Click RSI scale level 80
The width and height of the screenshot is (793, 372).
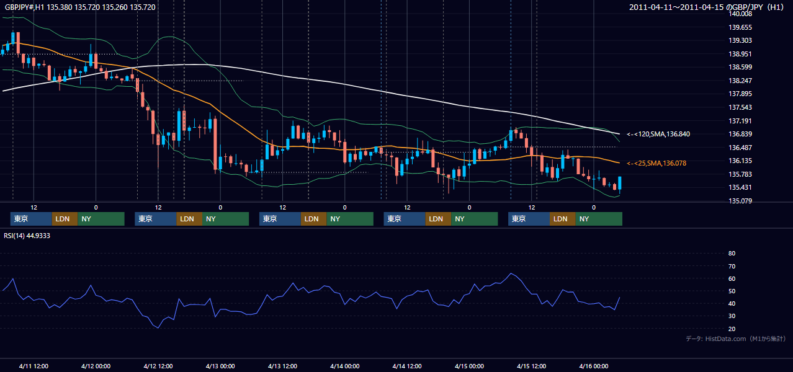click(x=732, y=254)
